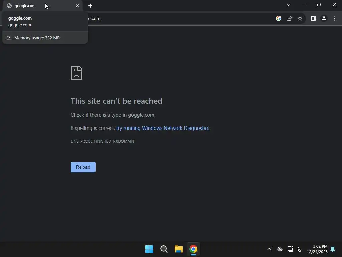The height and width of the screenshot is (257, 342).
Task: Run Windows Network Diagnostics link
Action: pyautogui.click(x=163, y=128)
